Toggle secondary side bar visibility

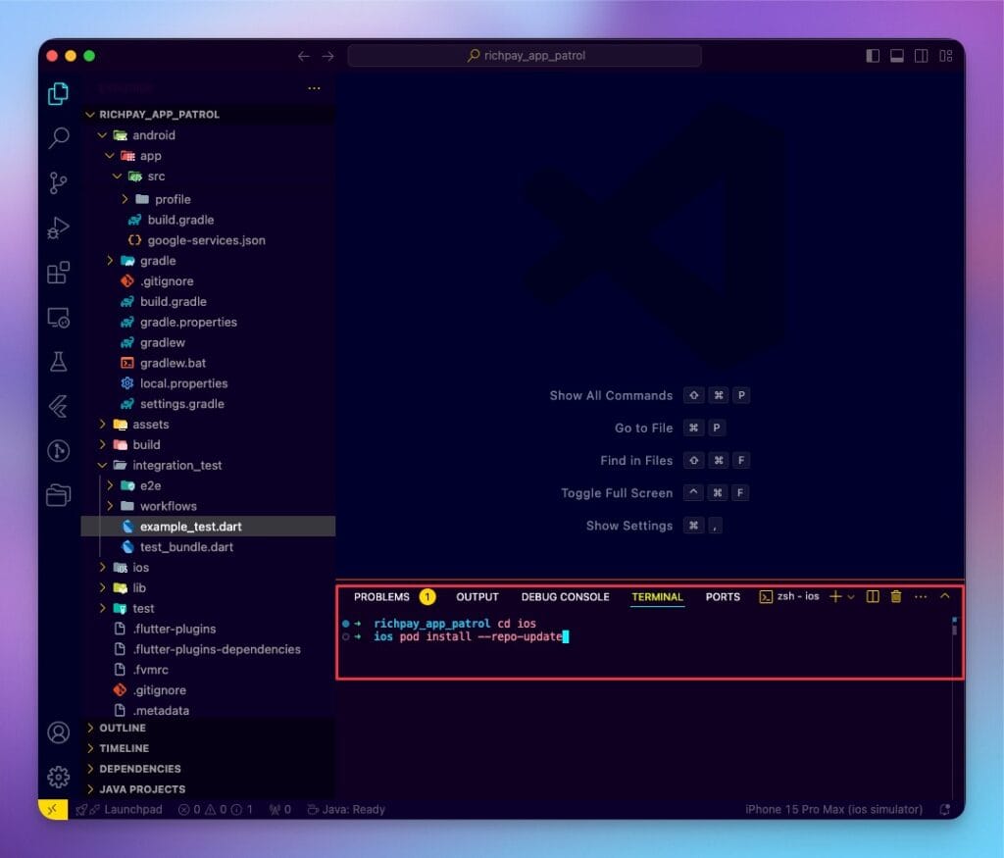922,56
